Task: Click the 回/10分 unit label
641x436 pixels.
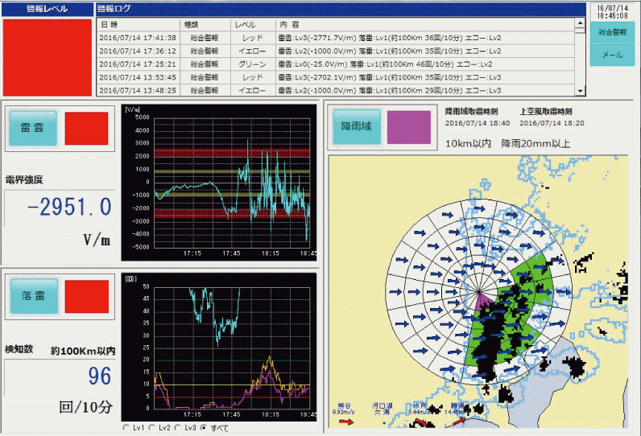Action: tap(86, 406)
